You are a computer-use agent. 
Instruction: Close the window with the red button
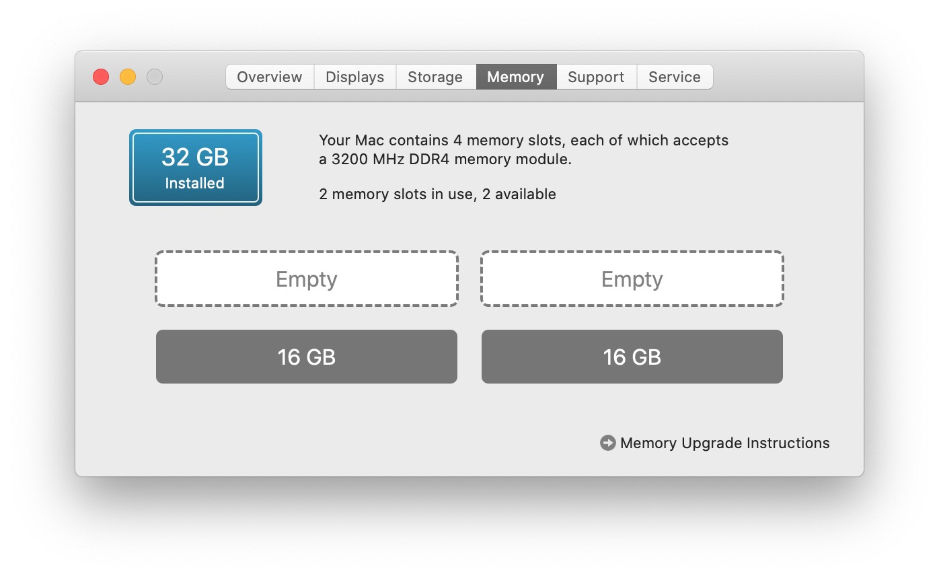pos(101,77)
